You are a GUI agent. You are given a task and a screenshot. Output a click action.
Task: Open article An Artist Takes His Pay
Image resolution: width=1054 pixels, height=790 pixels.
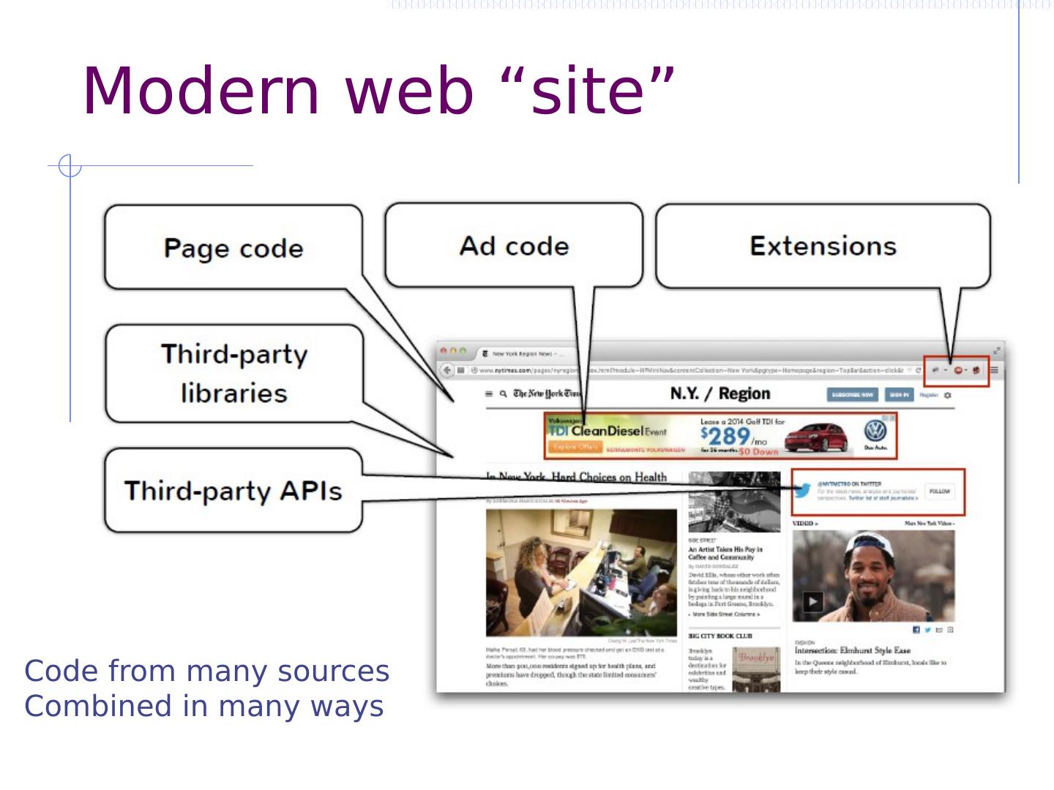click(x=725, y=553)
